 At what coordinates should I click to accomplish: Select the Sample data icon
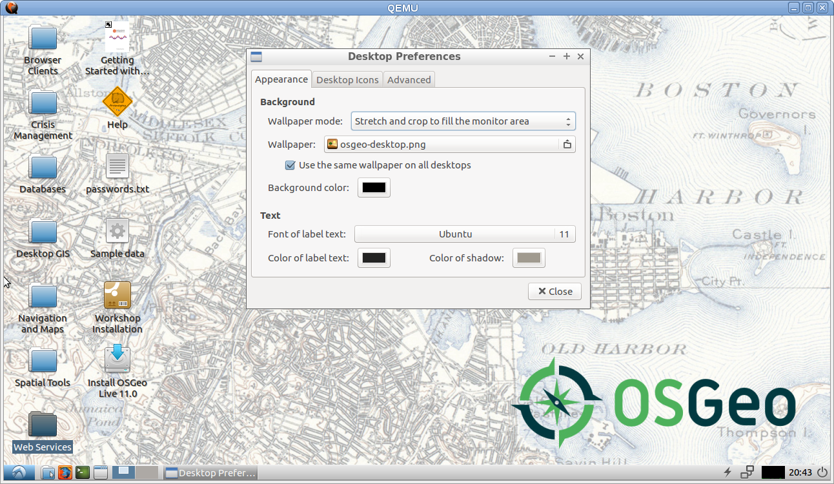point(117,231)
